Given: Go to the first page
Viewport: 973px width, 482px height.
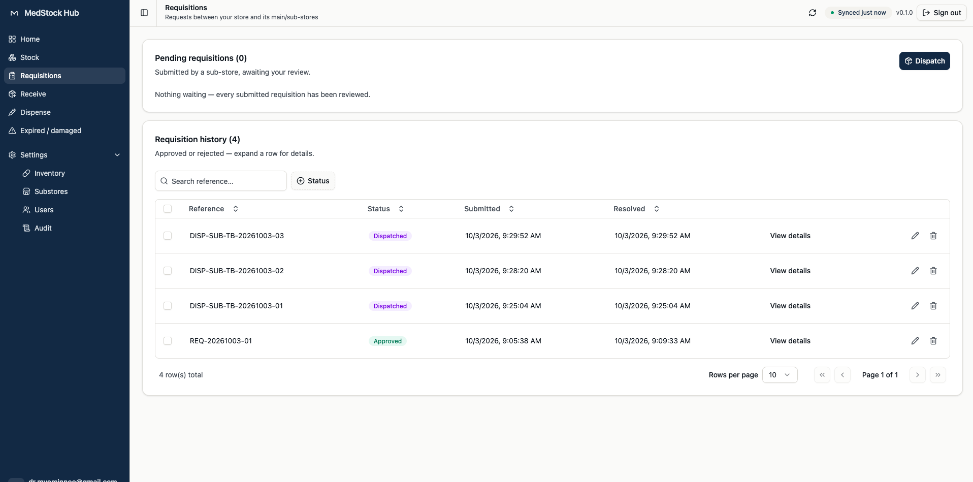Looking at the screenshot, I should [x=822, y=375].
